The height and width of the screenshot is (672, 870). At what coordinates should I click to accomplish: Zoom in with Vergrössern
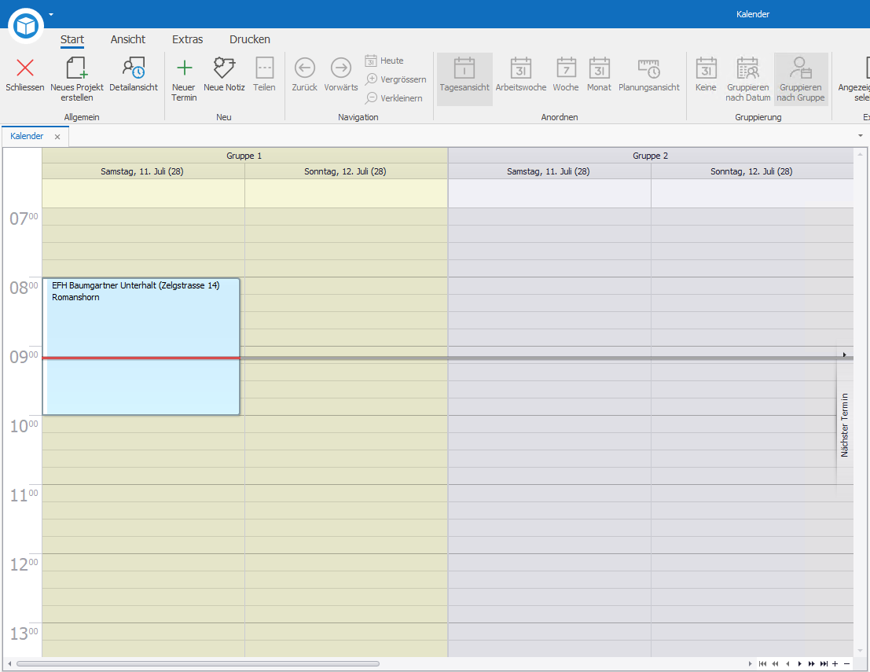click(395, 79)
